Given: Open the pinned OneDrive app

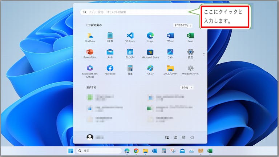Looking at the screenshot, I should click(x=90, y=37).
